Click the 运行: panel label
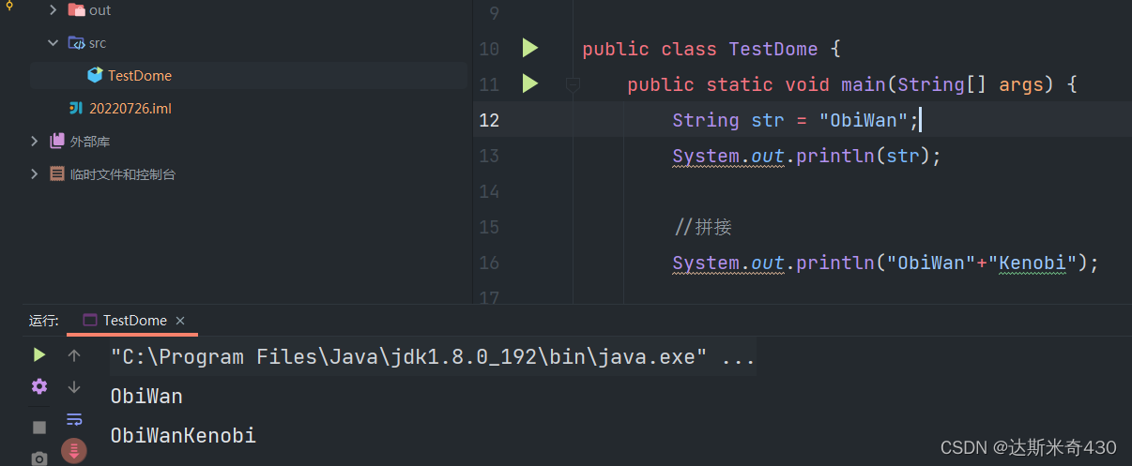 43,321
